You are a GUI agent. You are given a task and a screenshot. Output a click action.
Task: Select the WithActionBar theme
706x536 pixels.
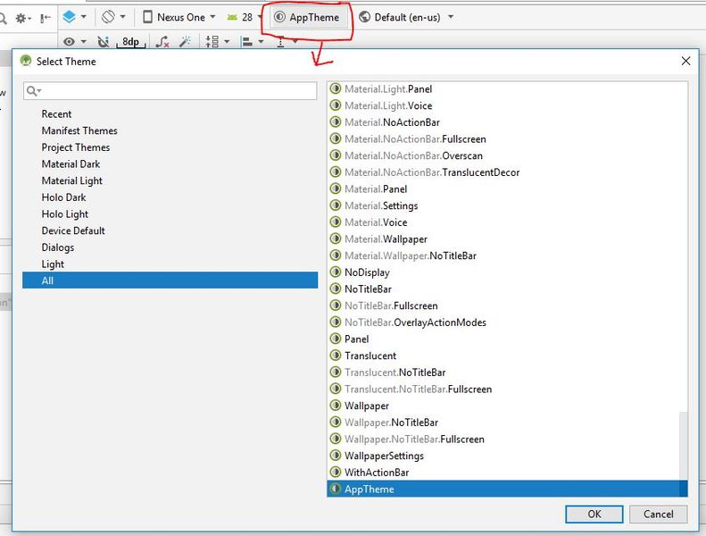click(377, 473)
